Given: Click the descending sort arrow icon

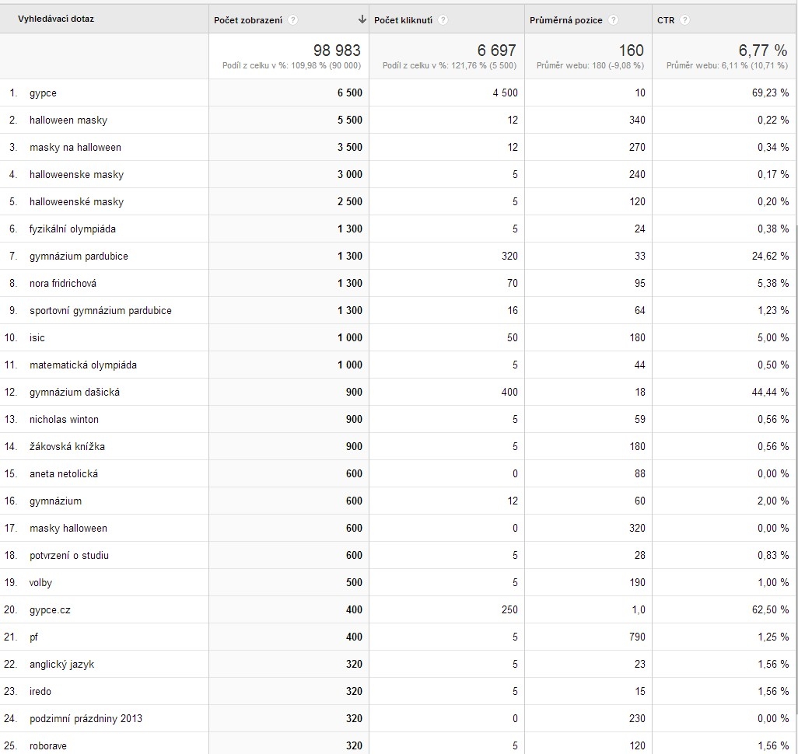Looking at the screenshot, I should click(362, 19).
